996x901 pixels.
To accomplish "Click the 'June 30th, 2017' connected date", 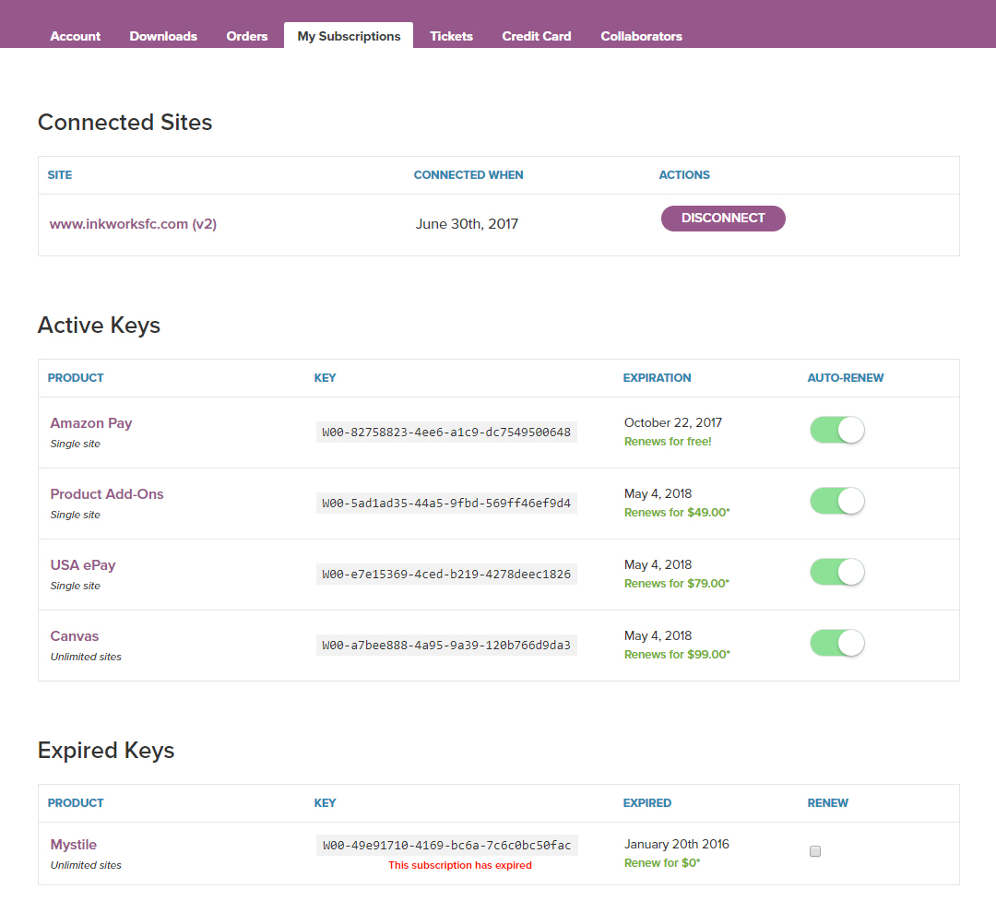I will pos(467,224).
